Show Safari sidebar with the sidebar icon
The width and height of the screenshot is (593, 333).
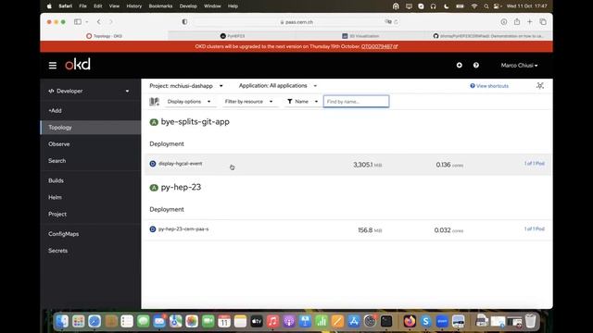78,22
